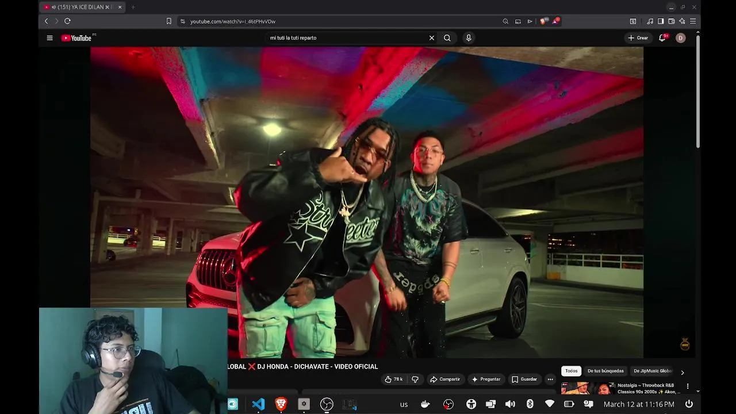Open the YouTube notifications bell
The width and height of the screenshot is (736, 414).
(x=662, y=38)
